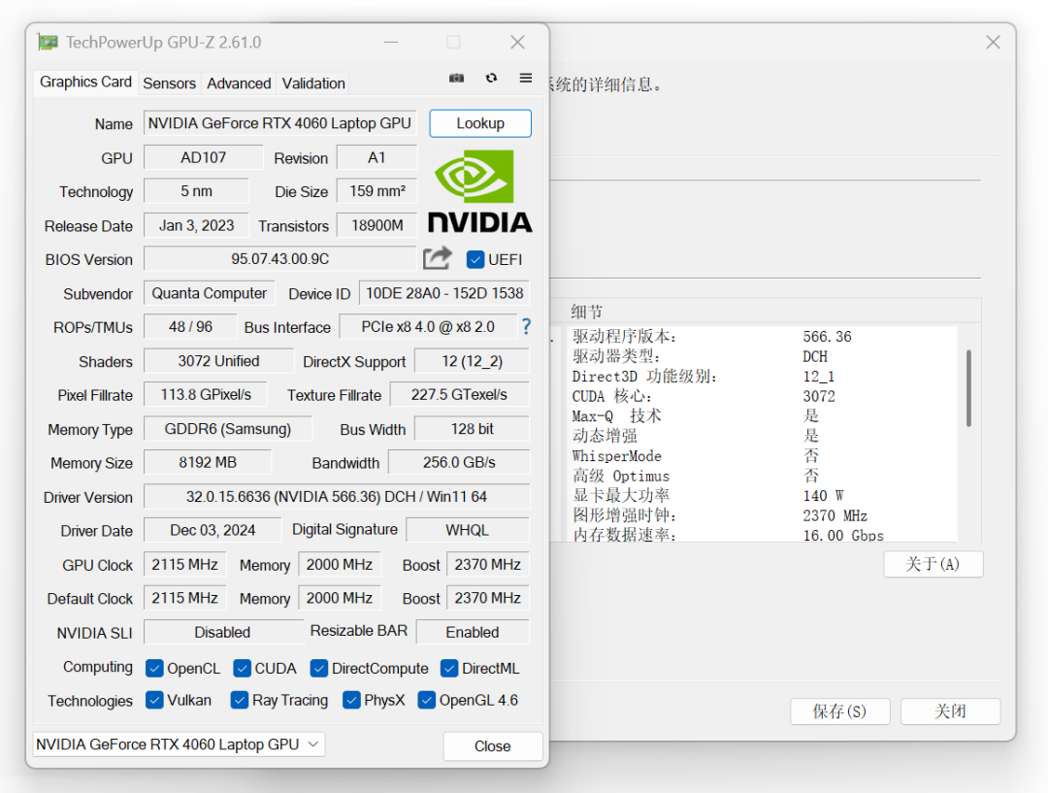Toggle the CUDA checkbox

[242, 668]
